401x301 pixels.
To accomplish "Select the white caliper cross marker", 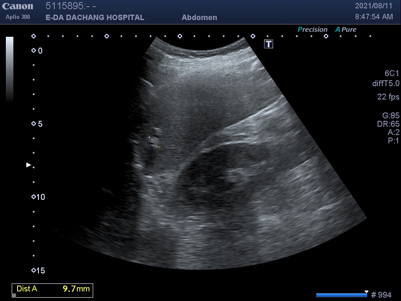I will pyautogui.click(x=150, y=137).
